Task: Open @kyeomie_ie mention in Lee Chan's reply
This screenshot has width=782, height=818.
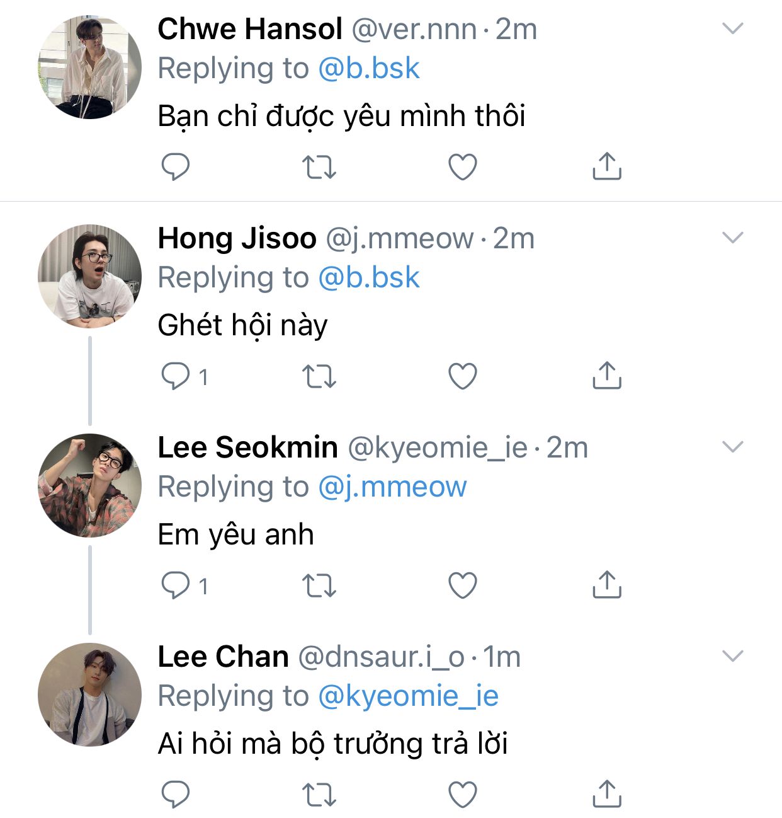Action: [x=408, y=696]
